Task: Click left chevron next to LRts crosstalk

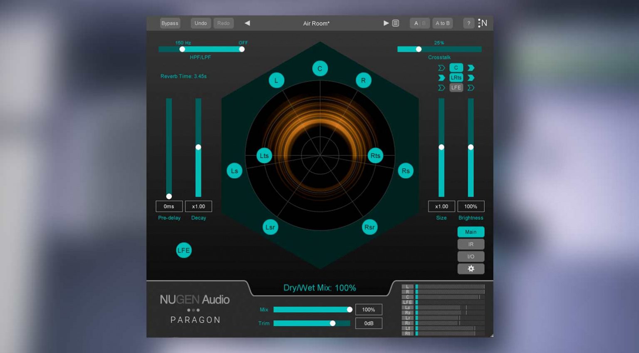Action: coord(441,78)
